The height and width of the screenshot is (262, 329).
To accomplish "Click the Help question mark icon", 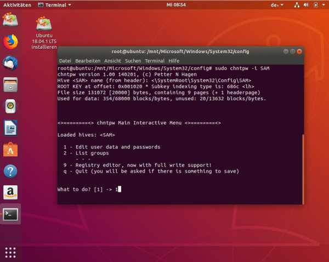I will (10, 171).
